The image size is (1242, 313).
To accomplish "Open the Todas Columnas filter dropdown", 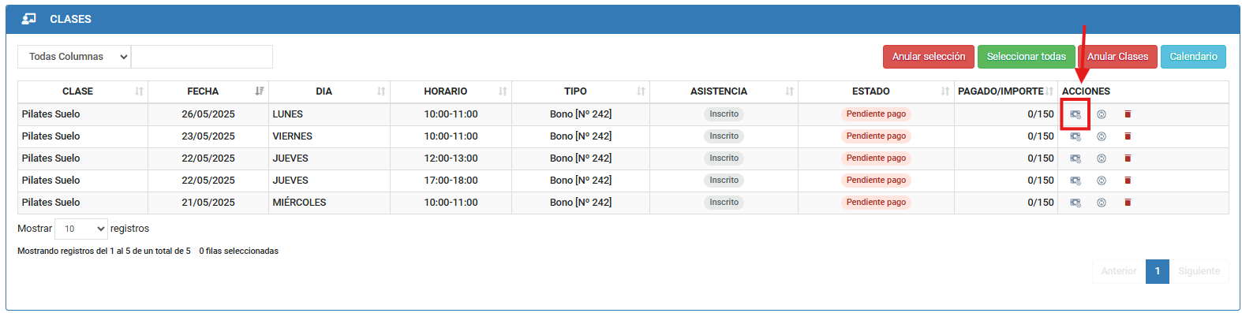I will pyautogui.click(x=74, y=57).
